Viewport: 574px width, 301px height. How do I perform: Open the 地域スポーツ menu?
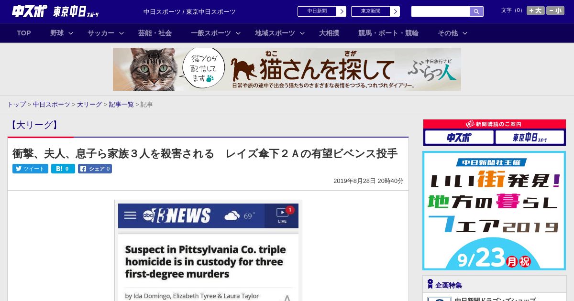275,33
